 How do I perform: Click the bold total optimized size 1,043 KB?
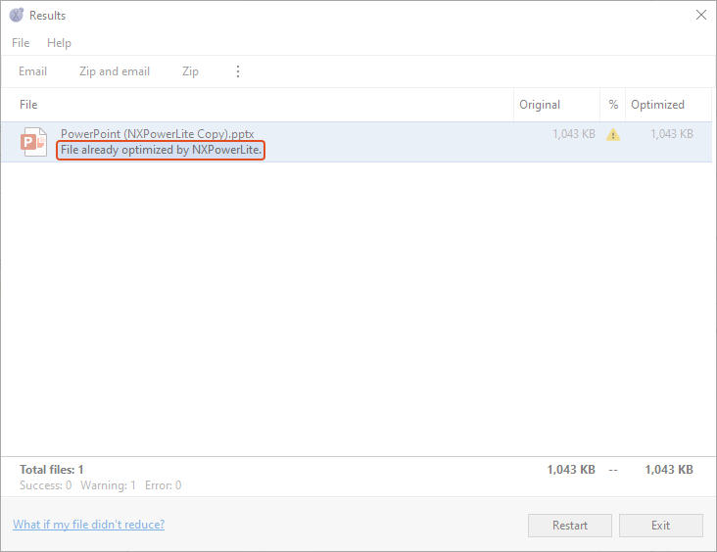click(669, 470)
